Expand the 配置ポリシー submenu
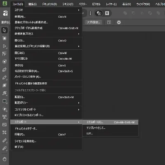The width and height of the screenshot is (165, 165). click(x=46, y=103)
